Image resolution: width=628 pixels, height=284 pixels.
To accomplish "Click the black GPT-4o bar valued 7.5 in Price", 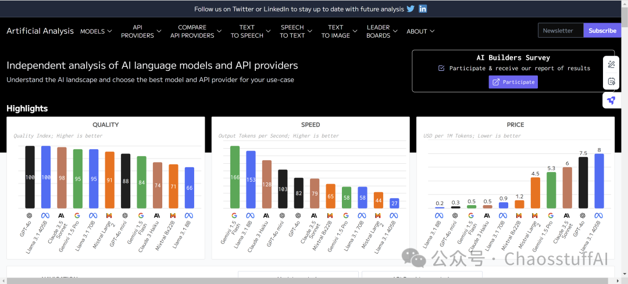I will (583, 183).
